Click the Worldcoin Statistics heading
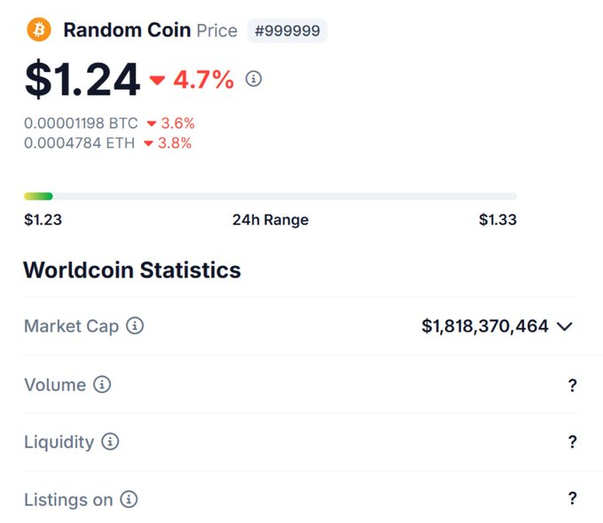Viewport: 603px width, 523px height. 132,269
